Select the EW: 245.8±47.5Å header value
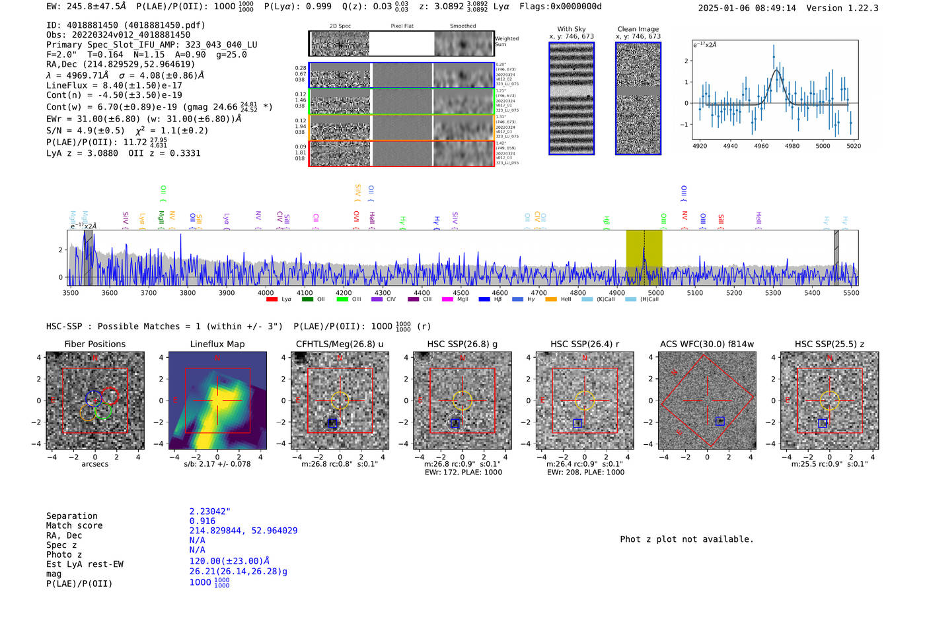 coord(87,7)
